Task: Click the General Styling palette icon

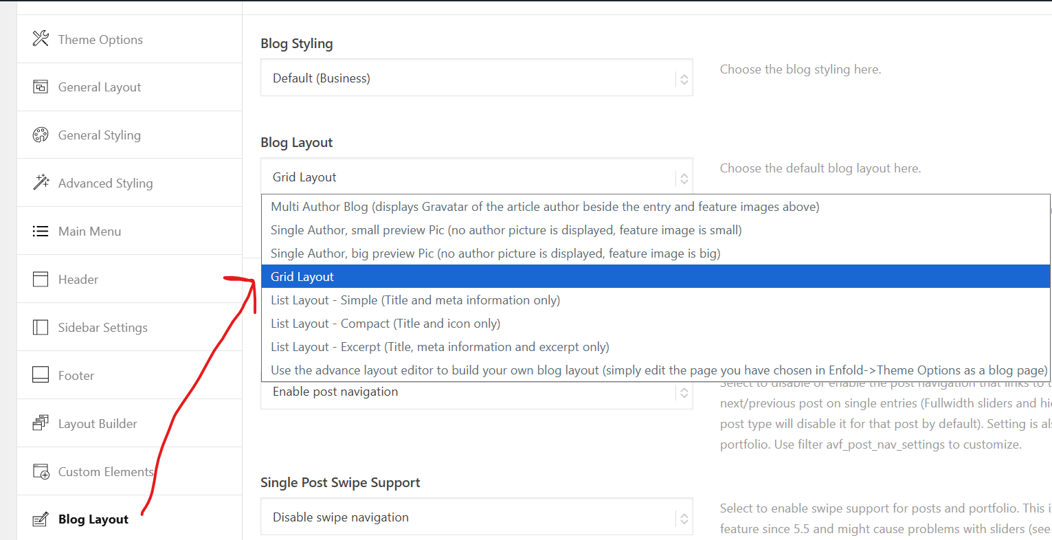Action: (41, 135)
